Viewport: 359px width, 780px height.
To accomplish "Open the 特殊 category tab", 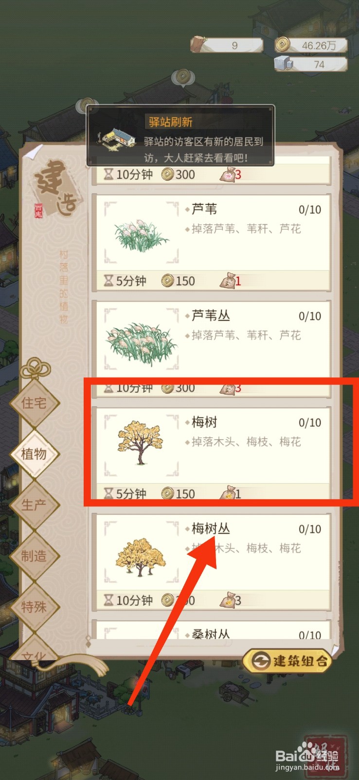I will tap(34, 607).
